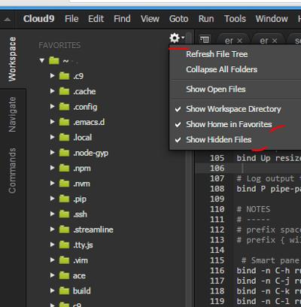Image resolution: width=301 pixels, height=307 pixels.
Task: Click the .streamline folder icon
Action: tap(64, 229)
